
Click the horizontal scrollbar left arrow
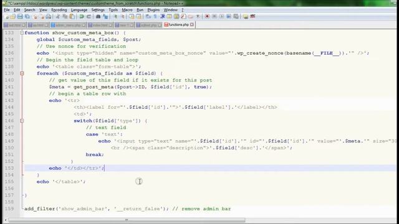tap(6, 220)
